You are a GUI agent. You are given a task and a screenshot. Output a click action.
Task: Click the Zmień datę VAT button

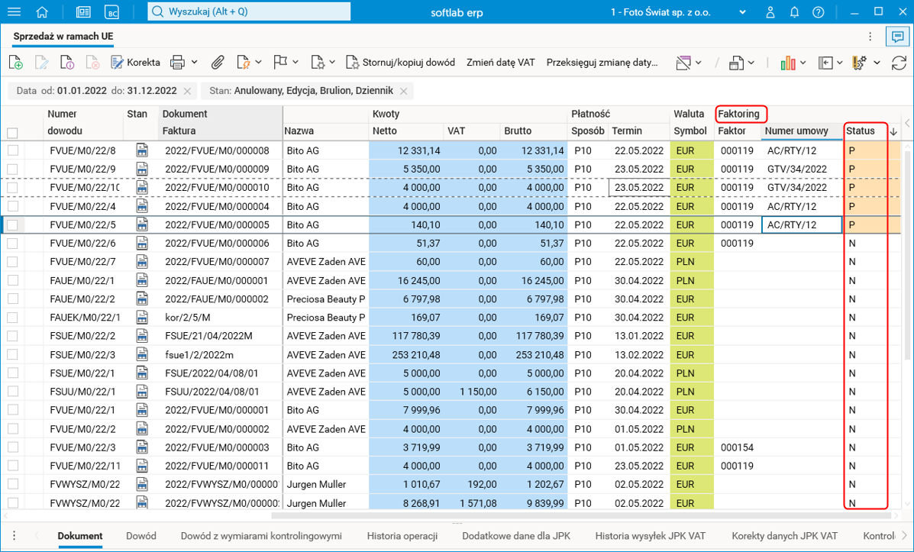pyautogui.click(x=500, y=63)
